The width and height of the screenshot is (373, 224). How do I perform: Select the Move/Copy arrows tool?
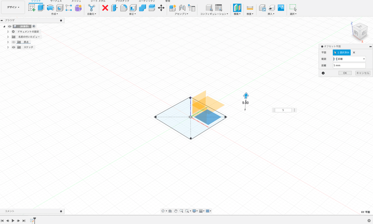click(x=161, y=8)
